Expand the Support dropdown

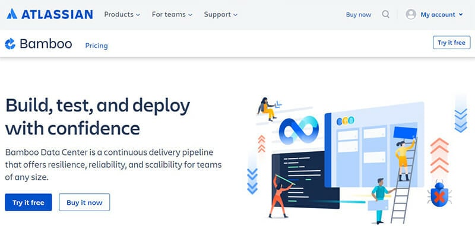(221, 14)
